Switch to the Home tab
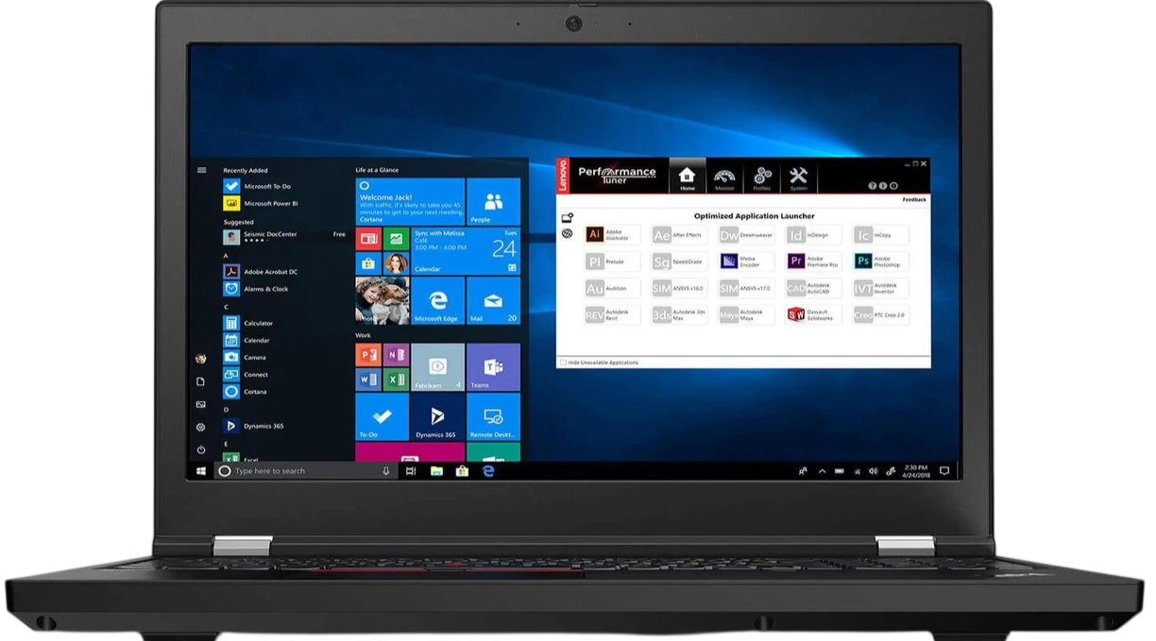This screenshot has width=1156, height=641. (x=688, y=177)
